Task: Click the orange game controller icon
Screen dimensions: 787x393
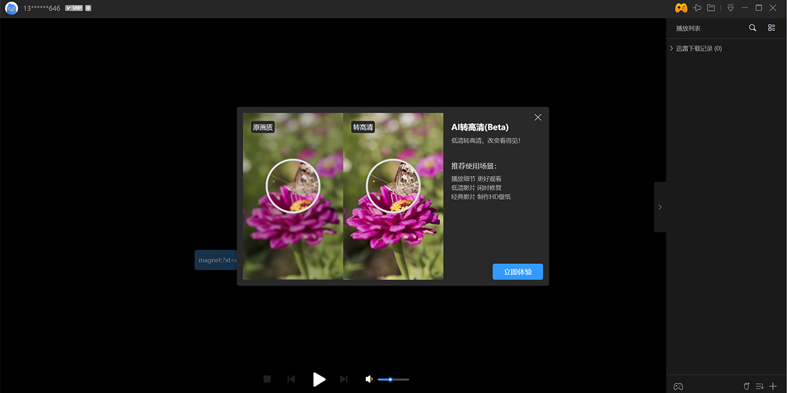Action: pyautogui.click(x=681, y=8)
